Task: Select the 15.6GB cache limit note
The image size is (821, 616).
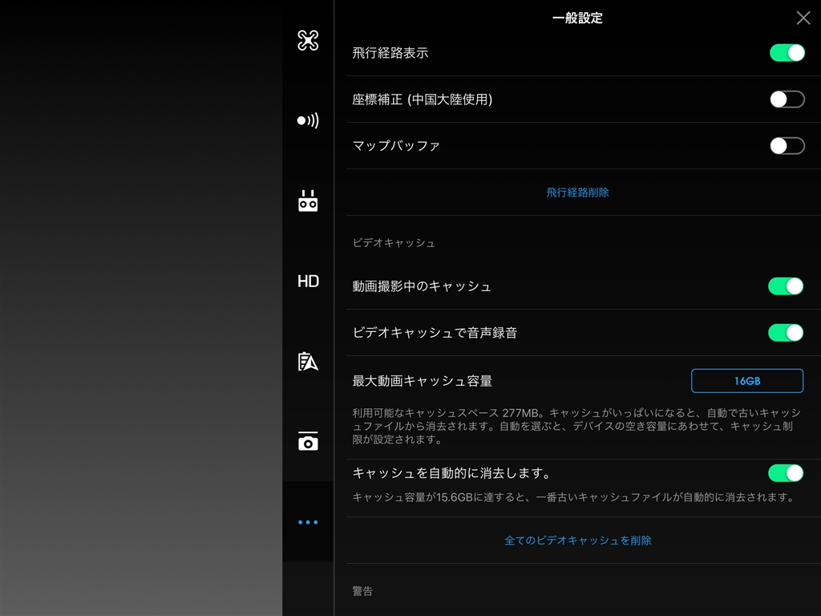Action: 573,497
